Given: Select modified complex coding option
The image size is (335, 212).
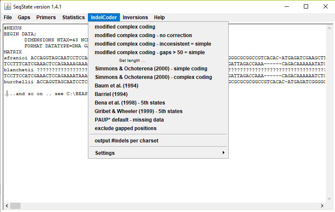Looking at the screenshot, I should pos(125,27).
